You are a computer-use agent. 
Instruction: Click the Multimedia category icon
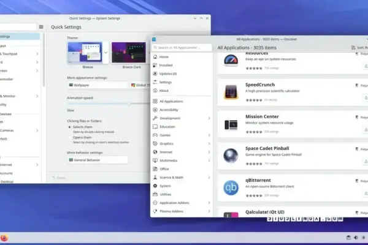pos(155,160)
